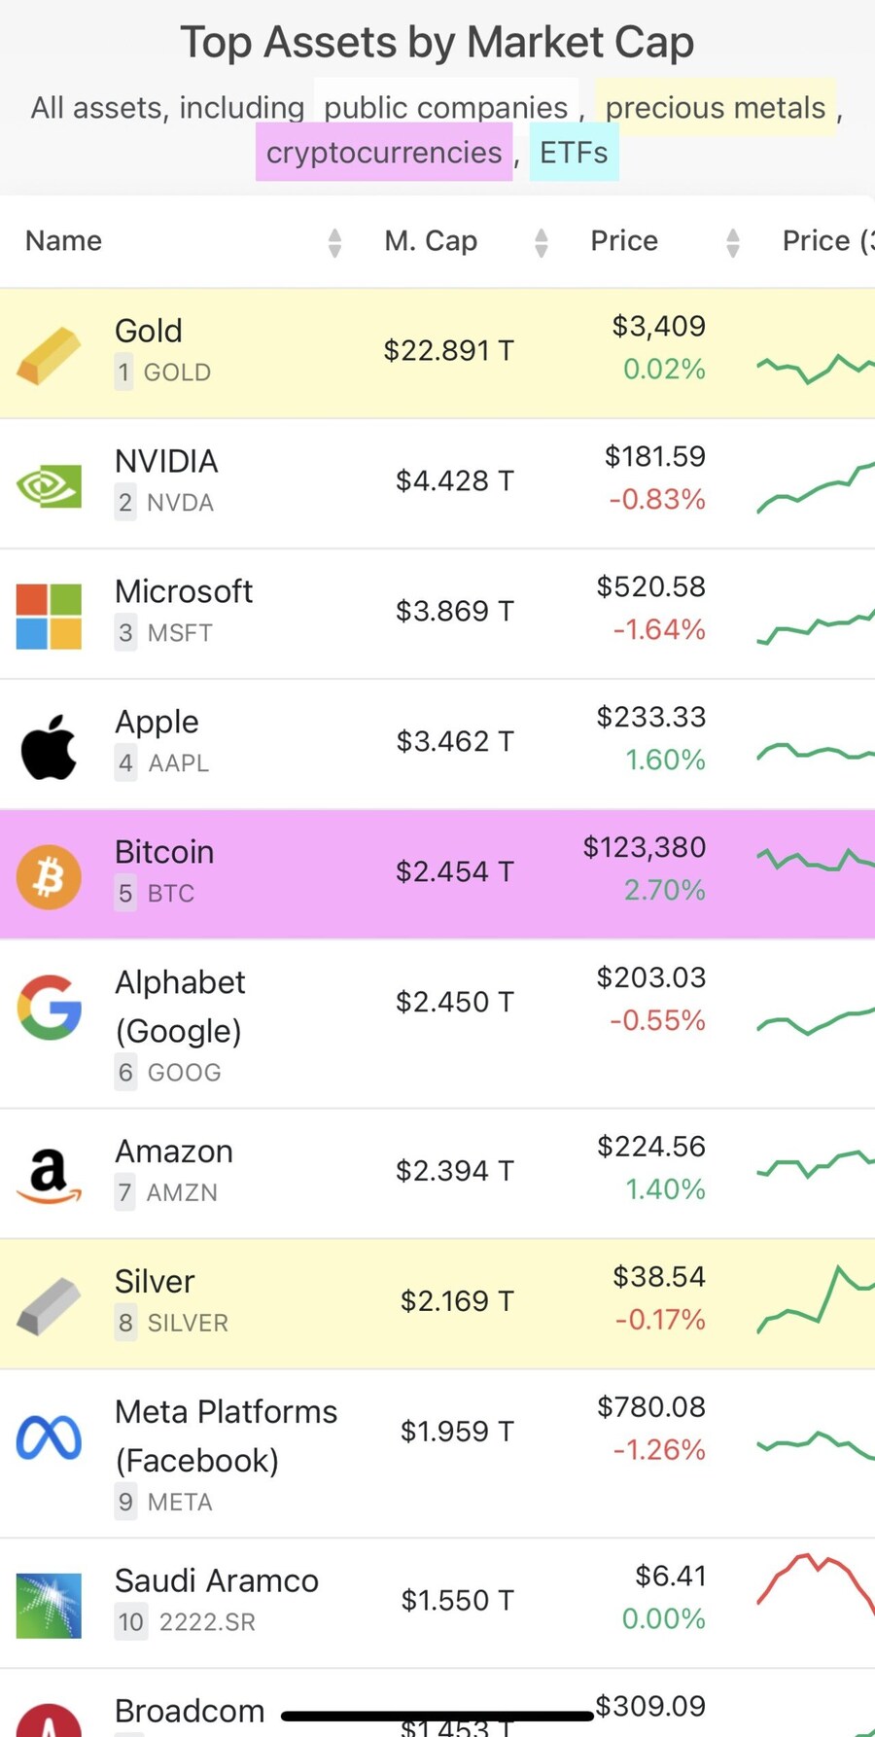The image size is (875, 1737).
Task: Click the Gold bar icon
Action: pos(49,355)
